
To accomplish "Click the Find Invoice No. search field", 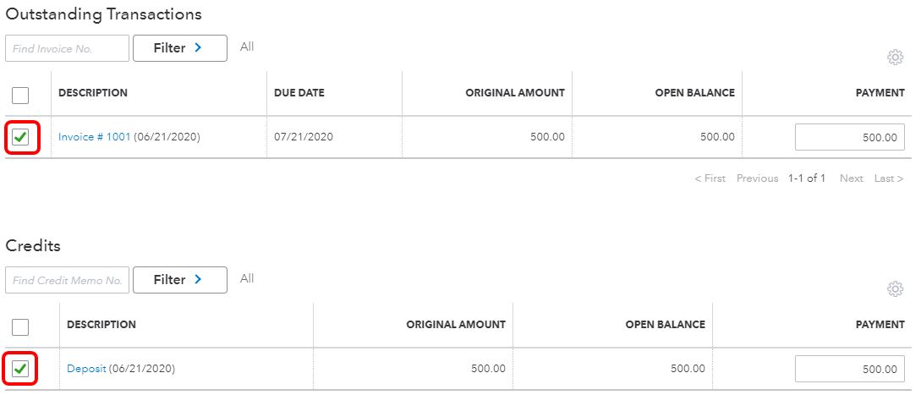I will (67, 48).
